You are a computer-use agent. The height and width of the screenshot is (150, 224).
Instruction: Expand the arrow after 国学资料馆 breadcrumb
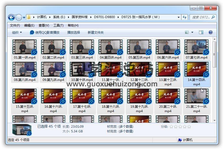pos(91,17)
